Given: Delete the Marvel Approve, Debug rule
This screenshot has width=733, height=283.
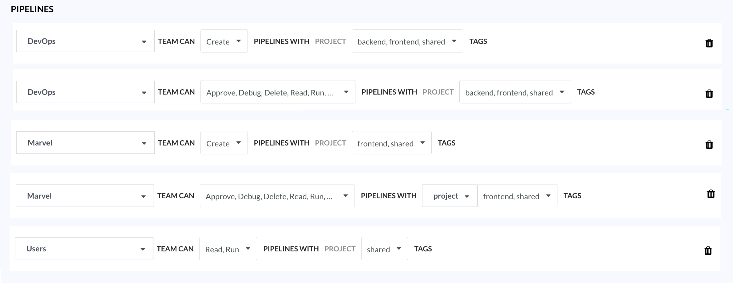Looking at the screenshot, I should point(711,194).
